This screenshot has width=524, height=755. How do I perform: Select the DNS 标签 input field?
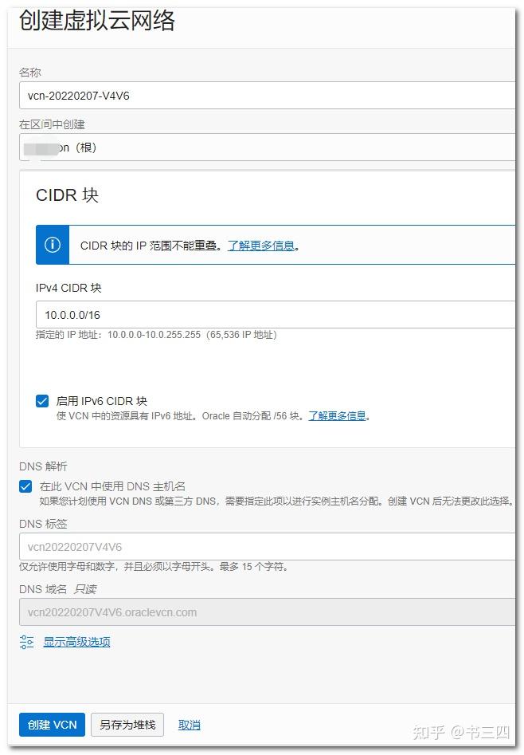tap(267, 547)
